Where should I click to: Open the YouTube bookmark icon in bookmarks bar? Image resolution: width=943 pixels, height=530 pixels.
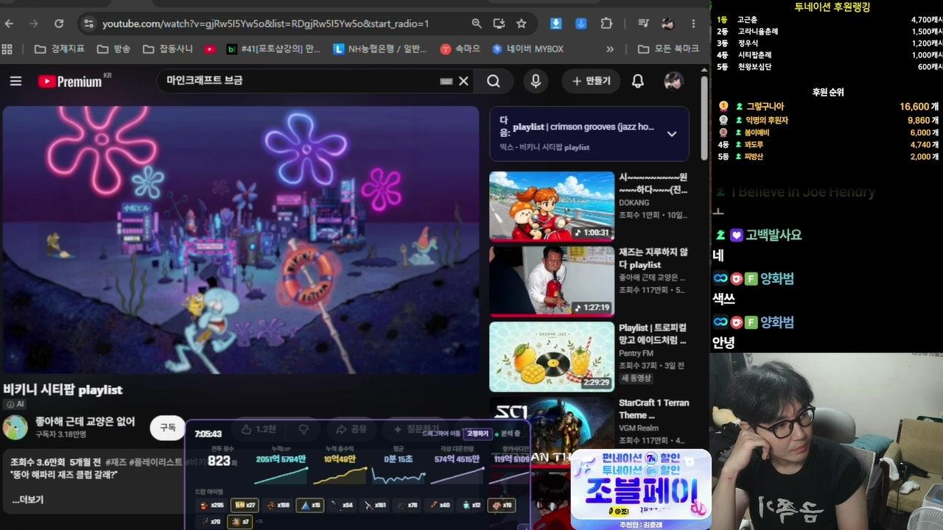(x=210, y=49)
